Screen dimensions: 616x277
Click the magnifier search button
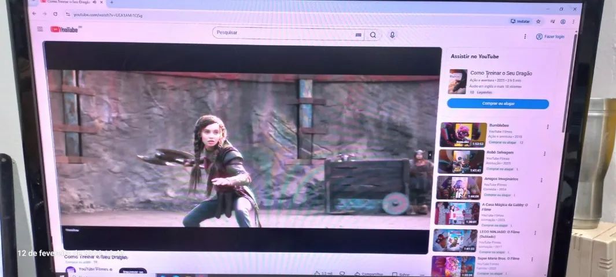(373, 35)
